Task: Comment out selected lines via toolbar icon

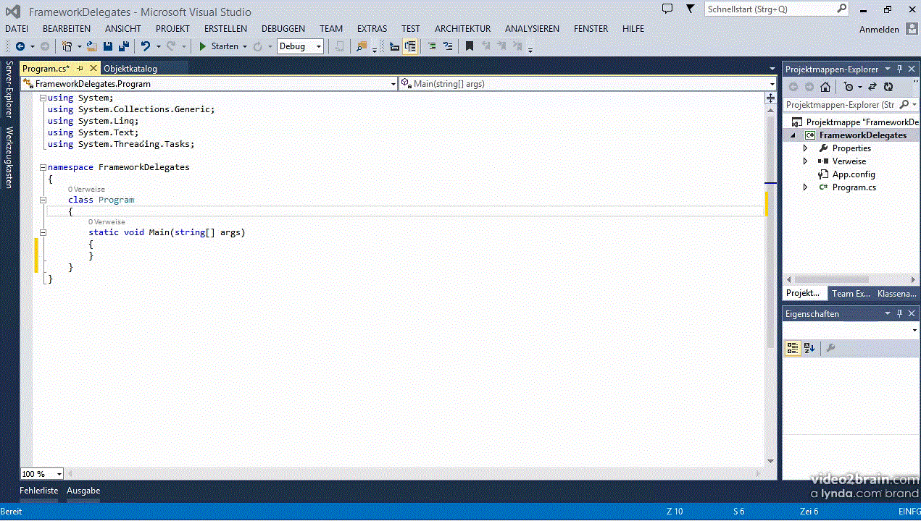Action: pos(432,46)
